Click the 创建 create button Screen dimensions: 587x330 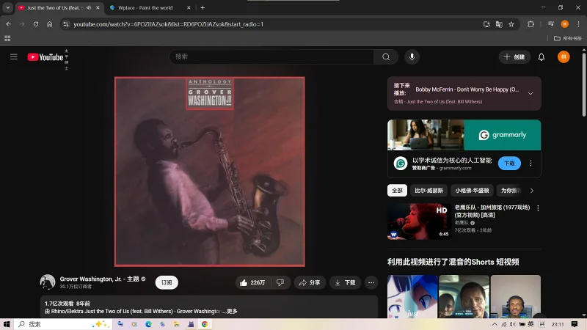coord(514,57)
